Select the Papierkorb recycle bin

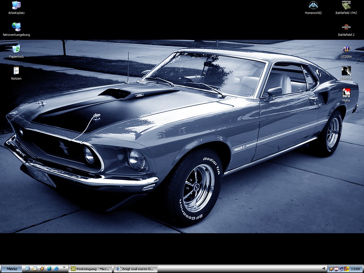(x=16, y=49)
